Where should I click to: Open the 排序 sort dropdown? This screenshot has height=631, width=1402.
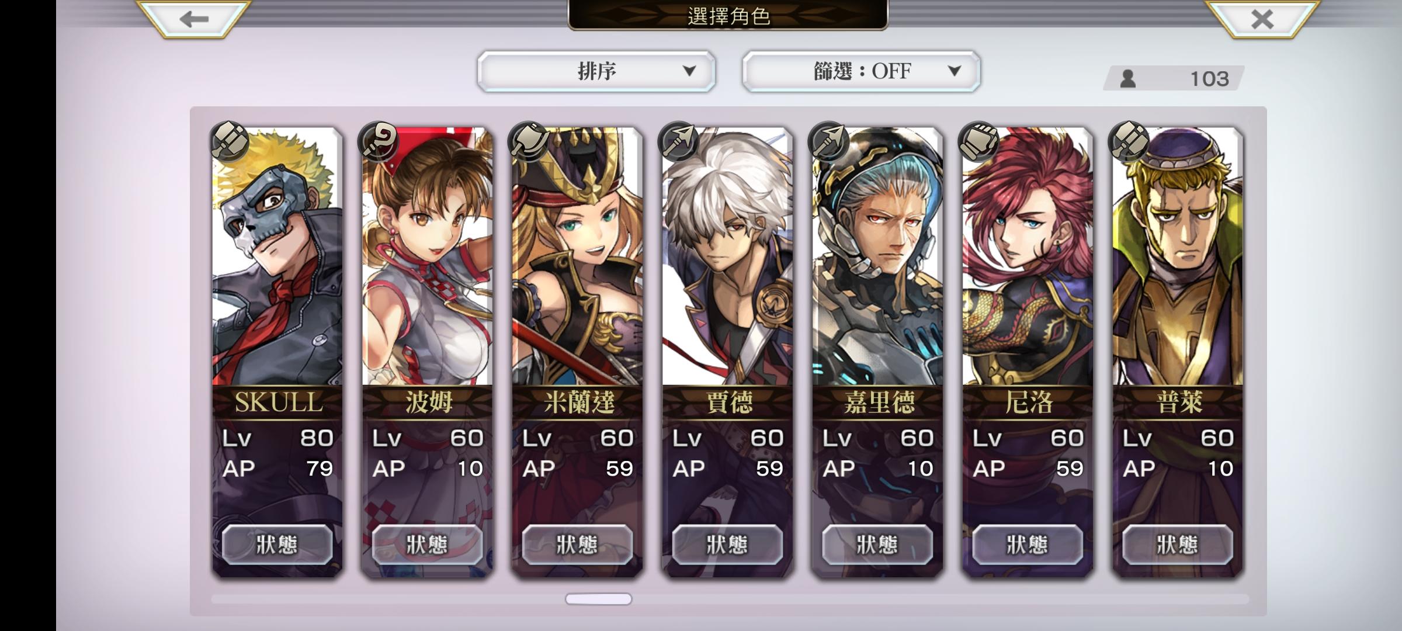coord(596,71)
